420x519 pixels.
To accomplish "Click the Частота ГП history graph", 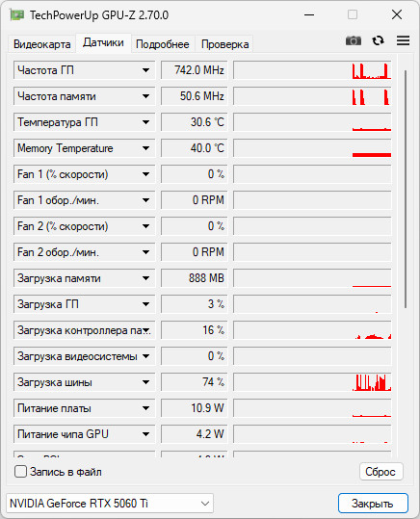I will pyautogui.click(x=312, y=70).
